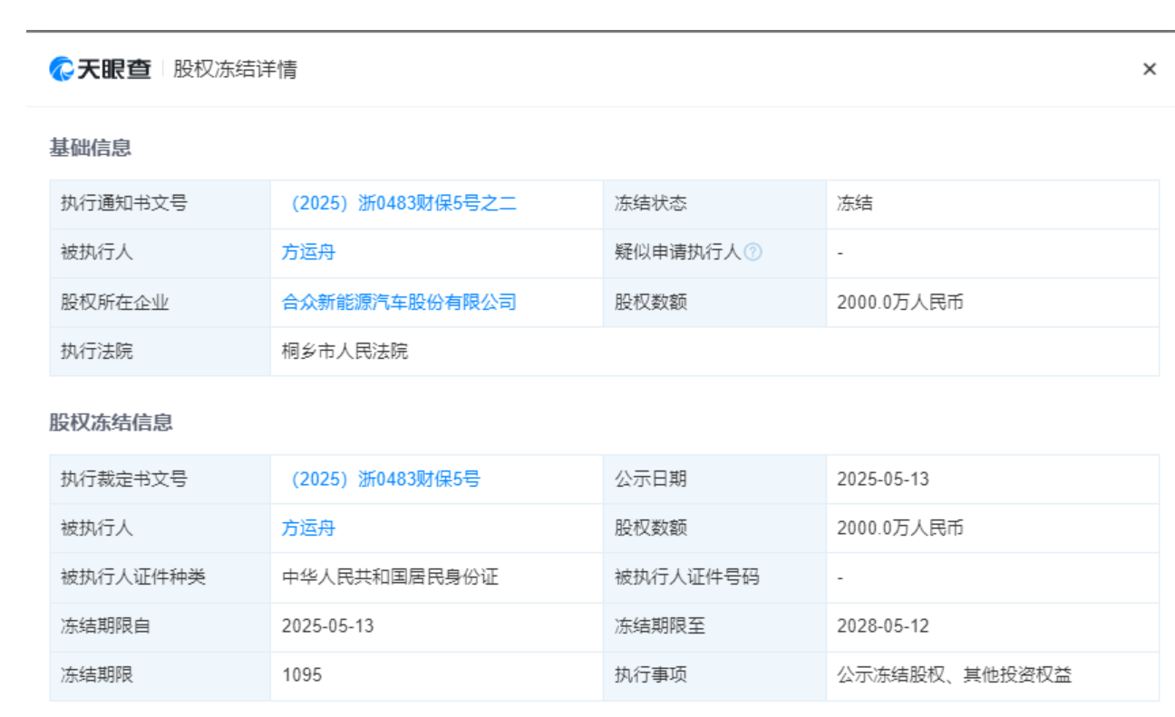Click the 公示日期 label
The height and width of the screenshot is (717, 1175).
tap(651, 479)
